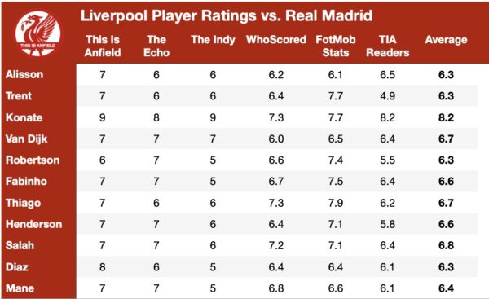Click the 'WhoScored' column header
489x299 pixels.
276,40
